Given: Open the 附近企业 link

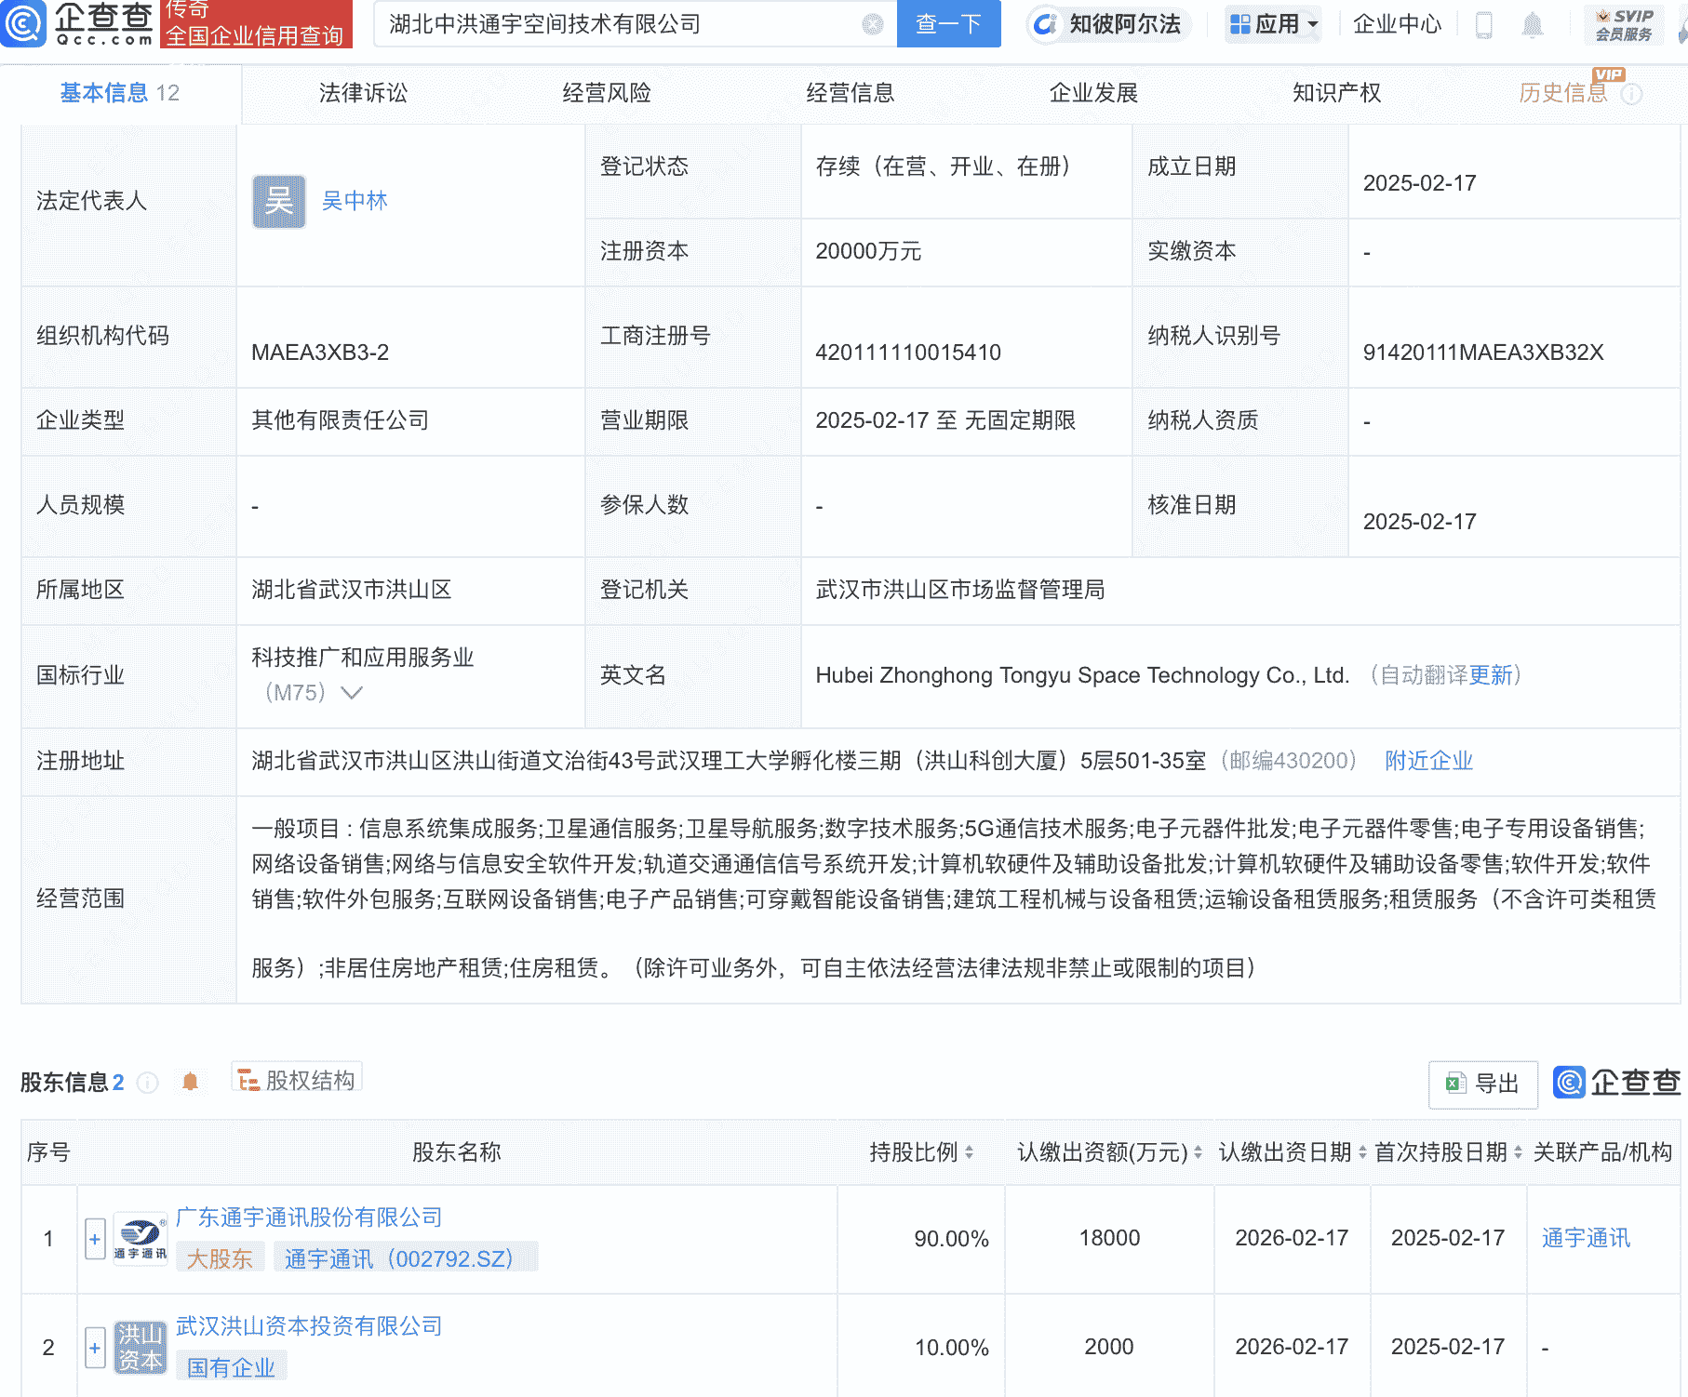Looking at the screenshot, I should click(x=1428, y=761).
